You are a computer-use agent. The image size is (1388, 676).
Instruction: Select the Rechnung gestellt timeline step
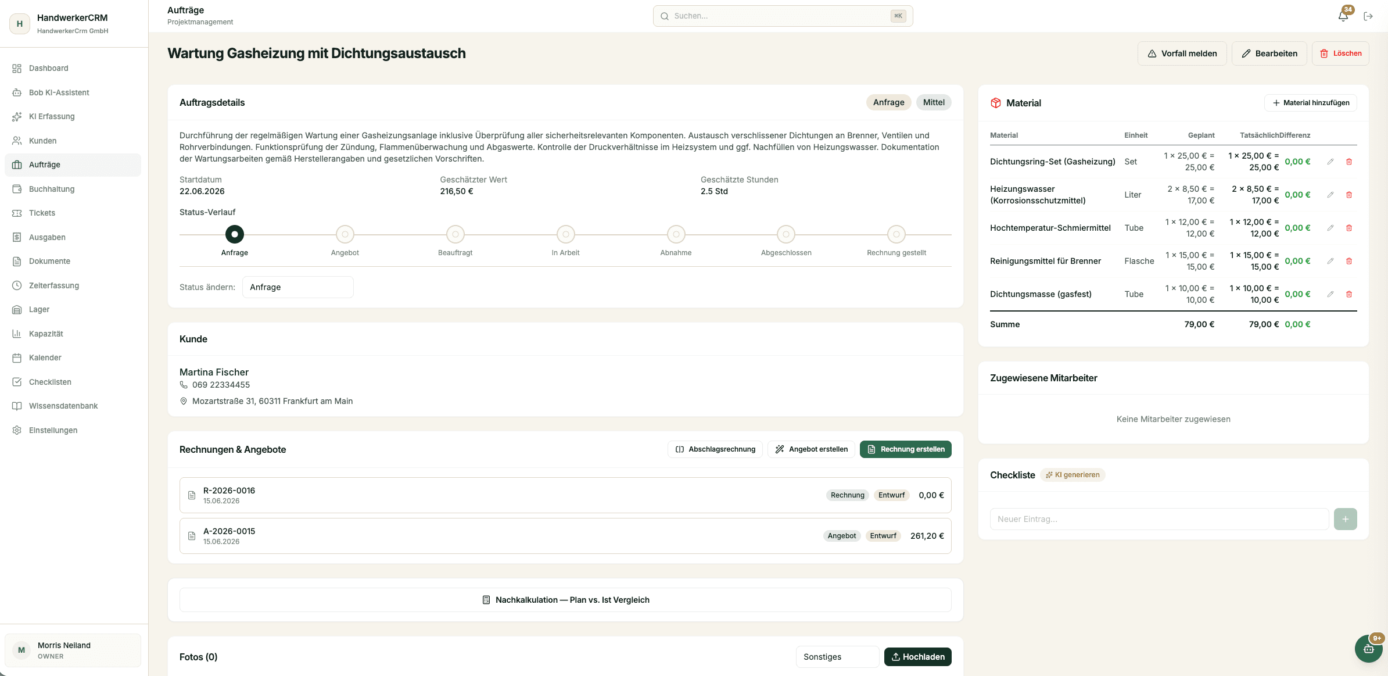click(896, 234)
